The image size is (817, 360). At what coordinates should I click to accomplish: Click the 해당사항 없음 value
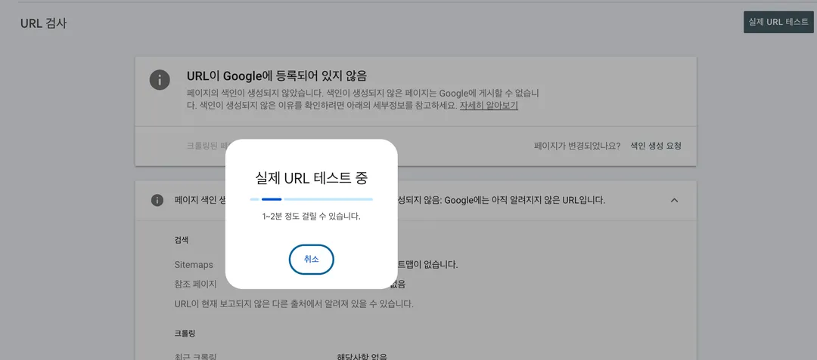click(x=362, y=356)
